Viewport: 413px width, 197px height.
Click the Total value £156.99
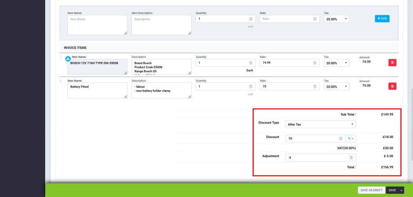387,167
